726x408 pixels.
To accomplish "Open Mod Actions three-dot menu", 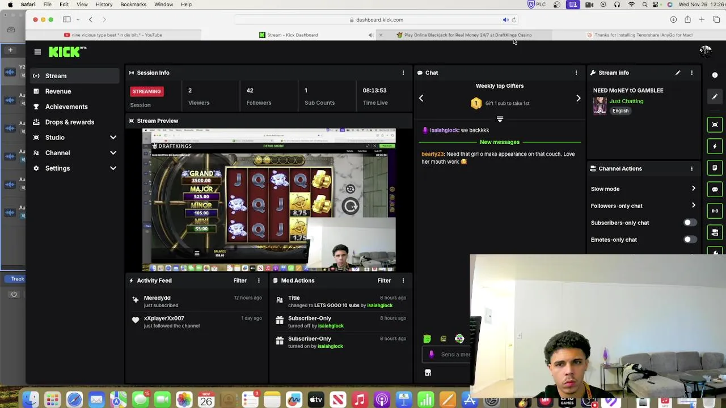I will [403, 280].
